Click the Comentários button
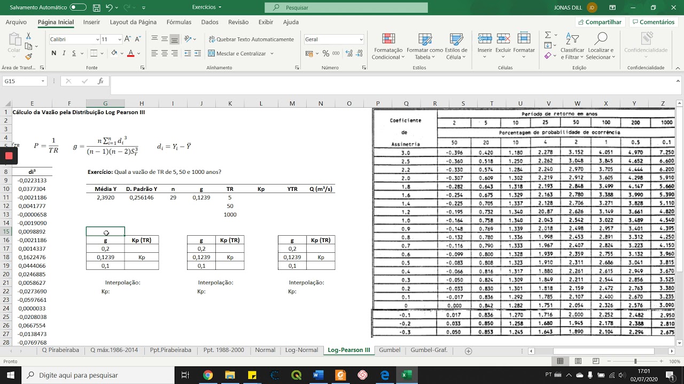 [652, 22]
